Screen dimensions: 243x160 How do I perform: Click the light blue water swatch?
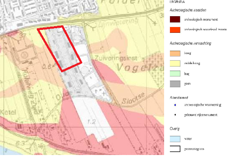[175, 139]
